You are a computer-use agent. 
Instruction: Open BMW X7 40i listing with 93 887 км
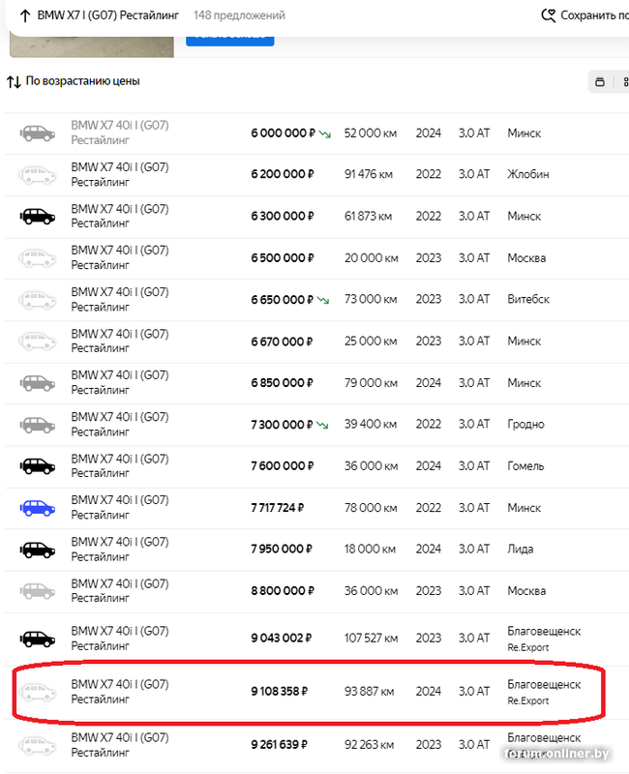coord(119,692)
